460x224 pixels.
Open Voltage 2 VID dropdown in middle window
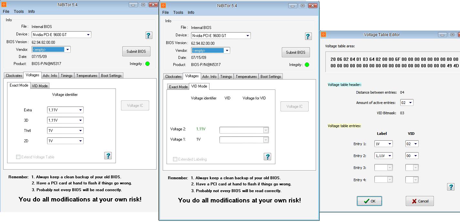pyautogui.click(x=244, y=130)
